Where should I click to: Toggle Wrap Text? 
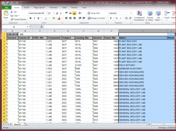pyautogui.click(x=94, y=13)
